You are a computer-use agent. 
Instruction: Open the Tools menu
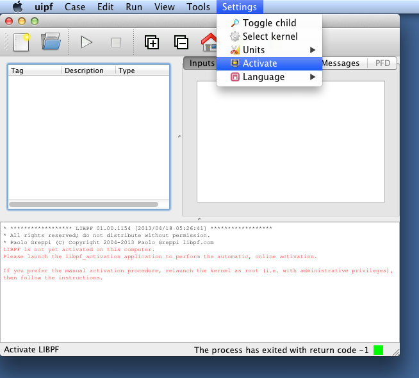(198, 7)
